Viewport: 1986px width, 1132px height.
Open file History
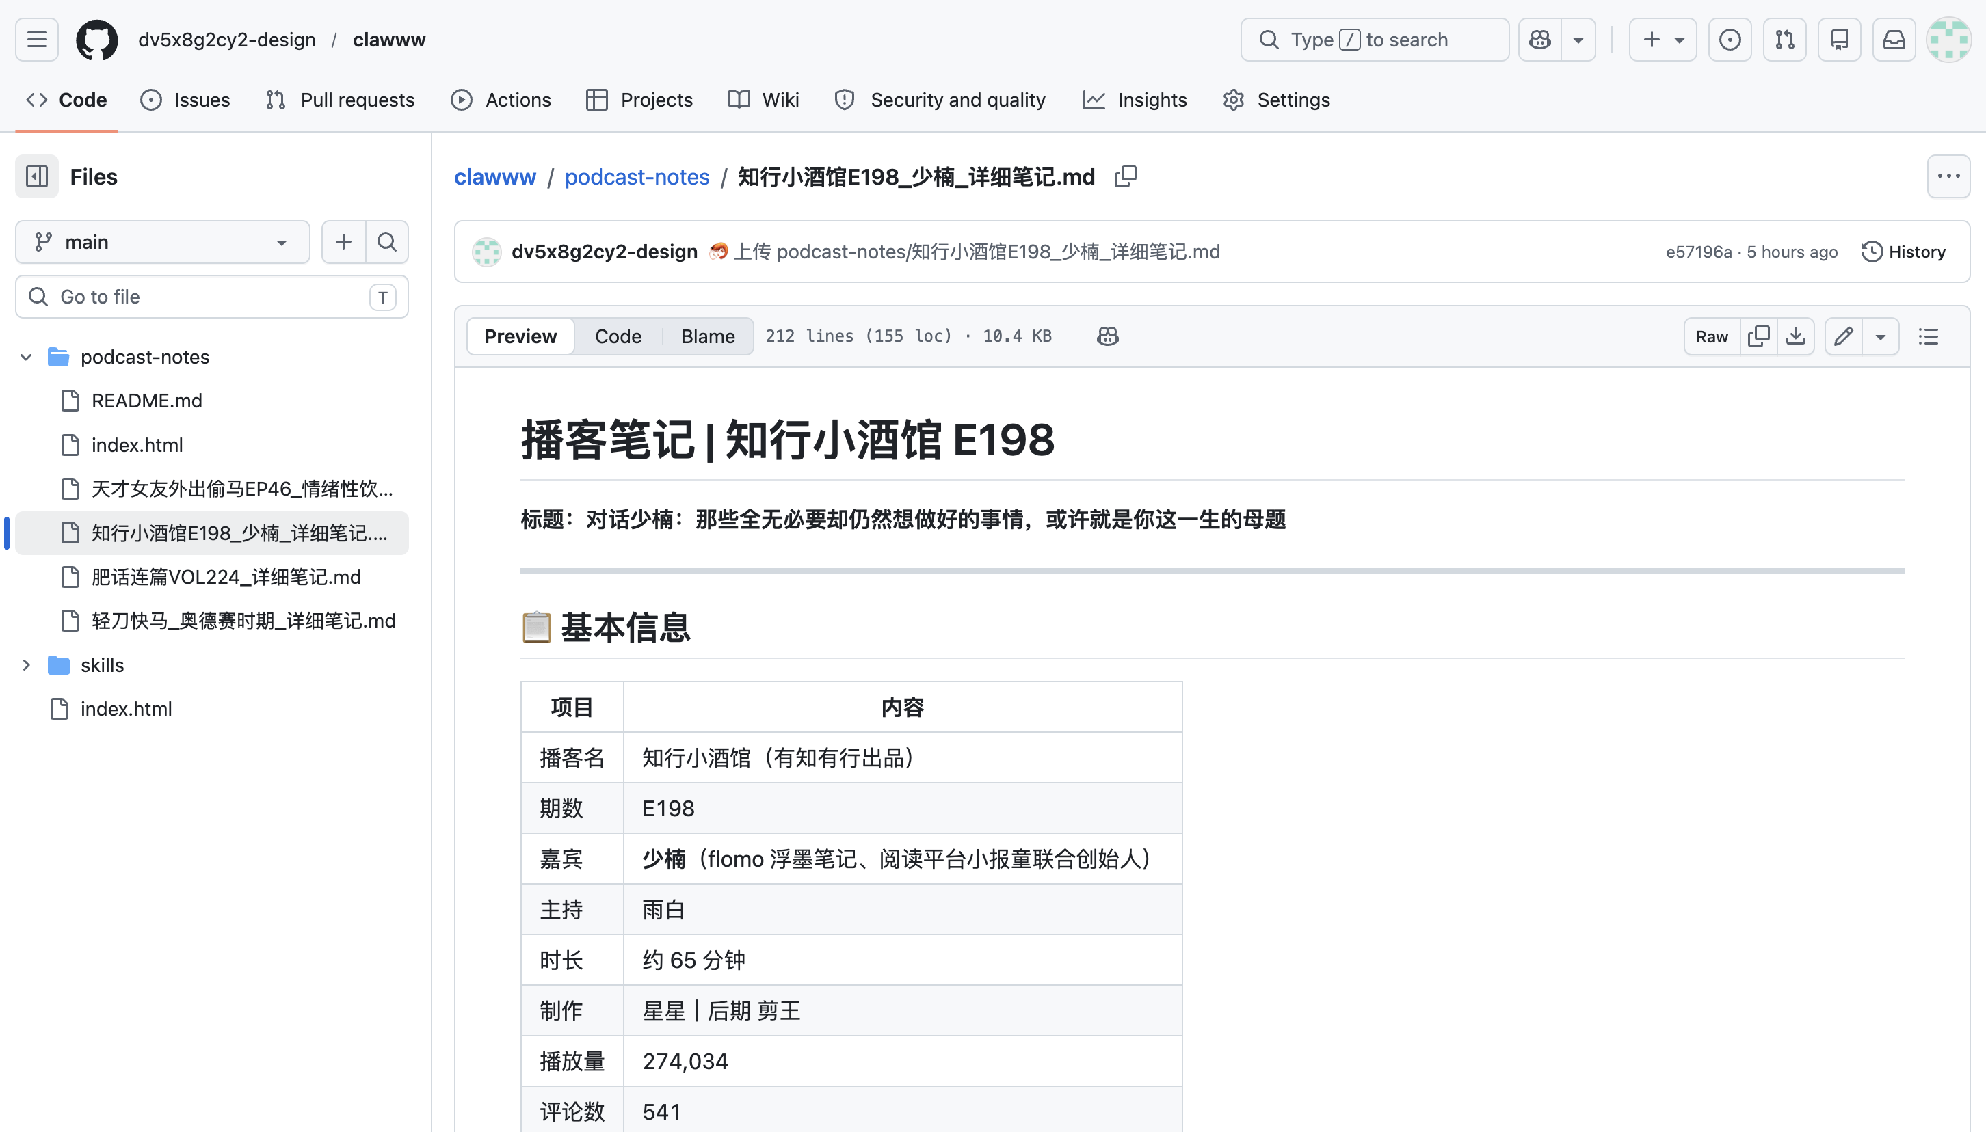1903,251
